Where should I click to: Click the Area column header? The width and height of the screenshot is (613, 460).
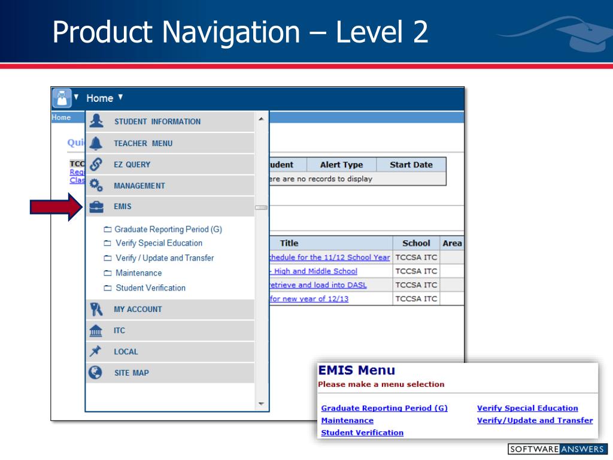[452, 243]
